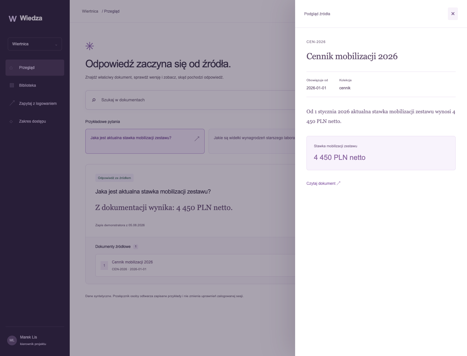Click the Biblioteka library icon
467x356 pixels.
click(12, 85)
